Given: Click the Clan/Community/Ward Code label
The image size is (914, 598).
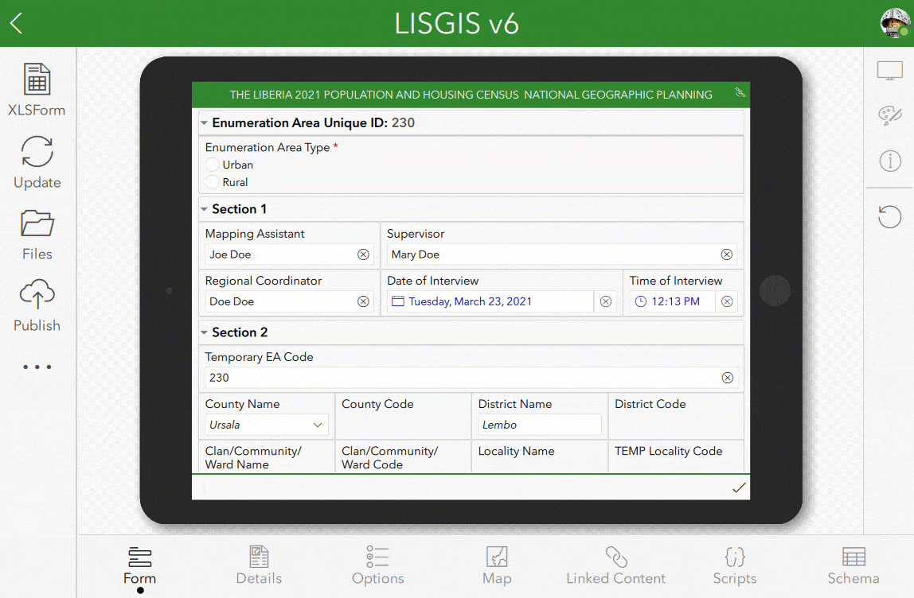Looking at the screenshot, I should pyautogui.click(x=389, y=458).
